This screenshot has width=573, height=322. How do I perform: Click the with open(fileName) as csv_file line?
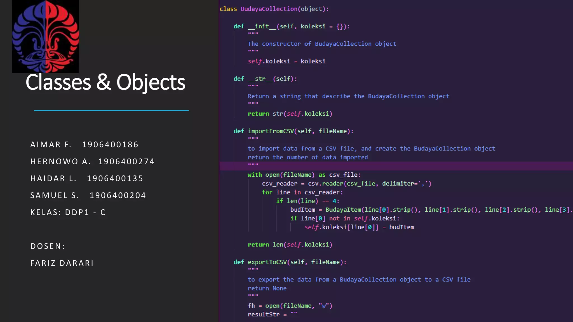pyautogui.click(x=304, y=175)
